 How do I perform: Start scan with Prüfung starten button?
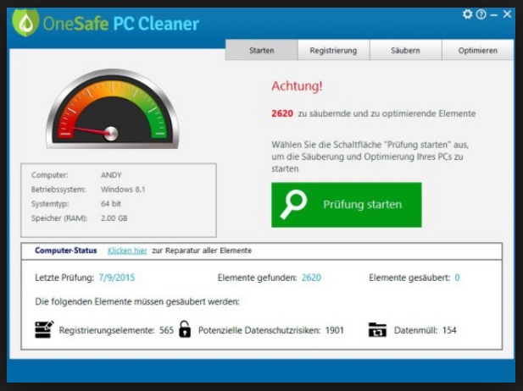coord(347,205)
